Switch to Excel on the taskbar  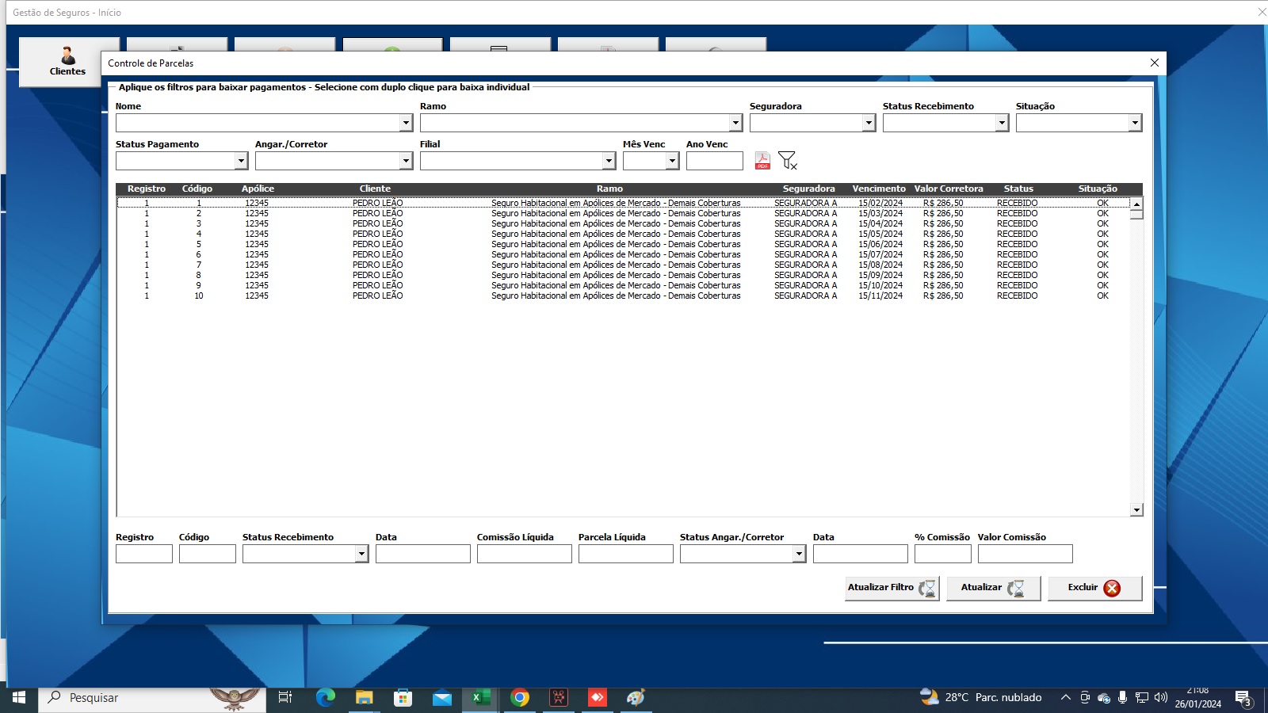[480, 697]
